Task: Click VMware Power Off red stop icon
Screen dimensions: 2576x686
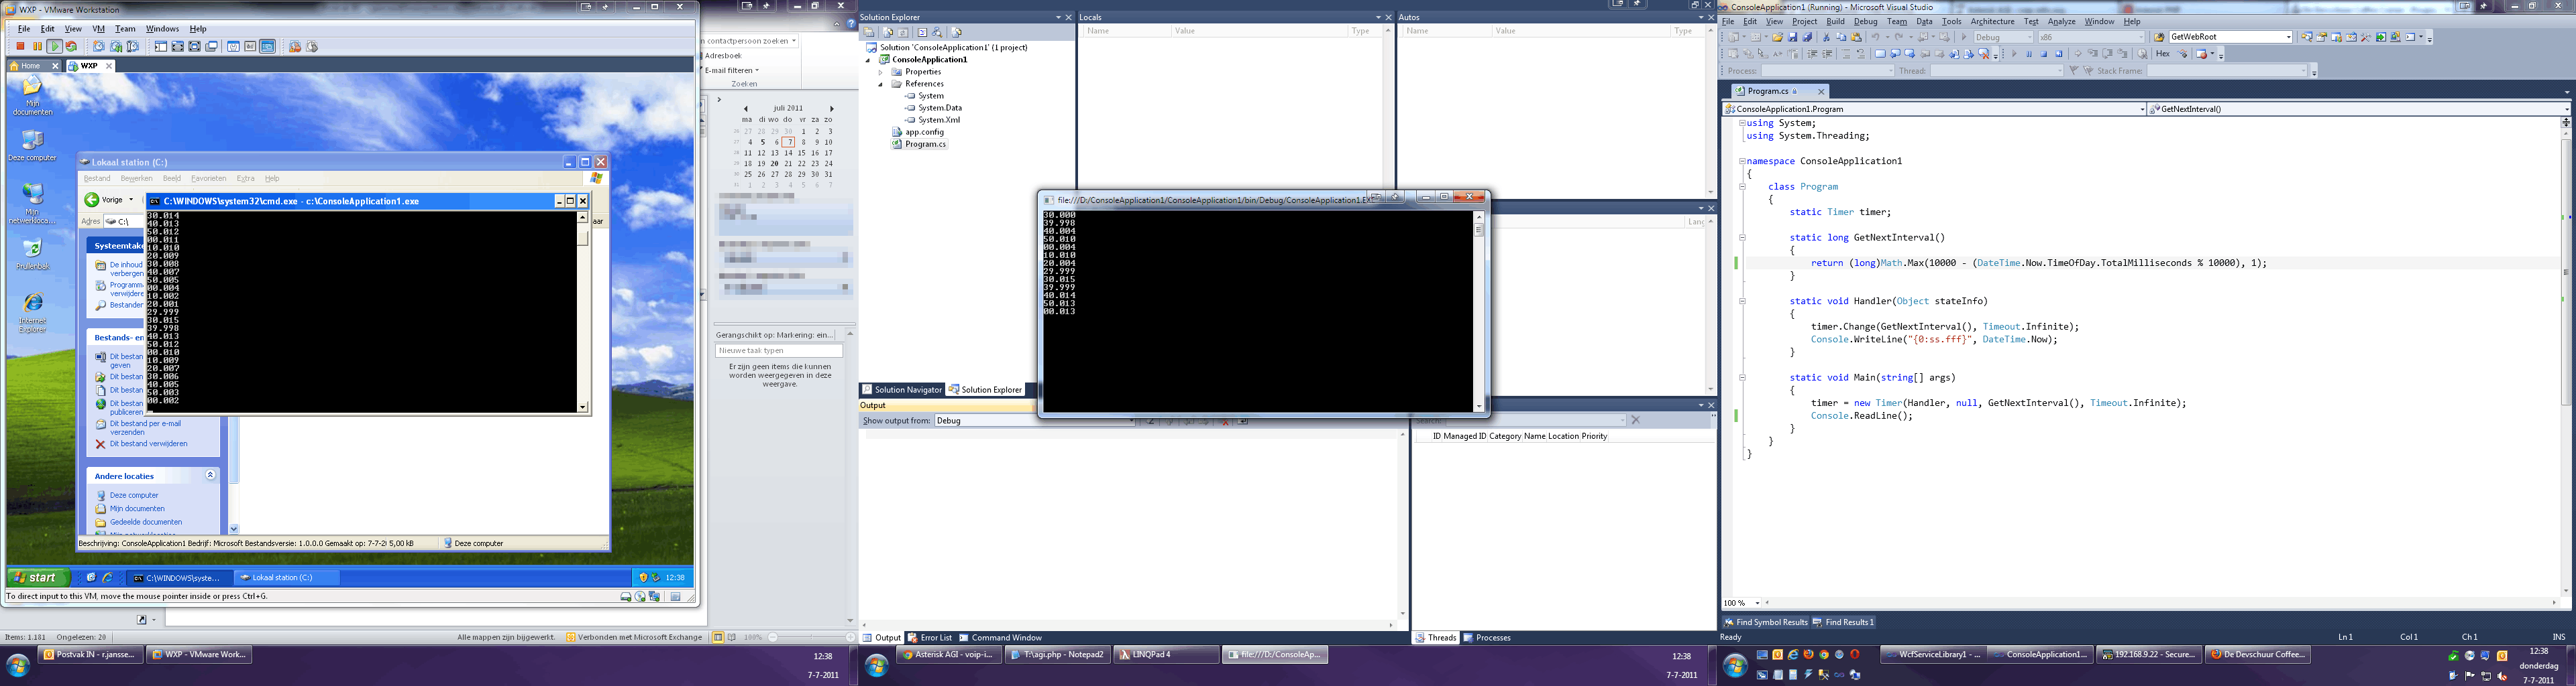Action: [x=20, y=46]
